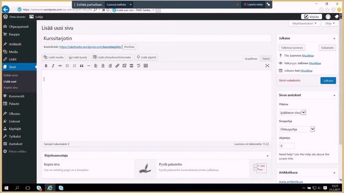Click Järjestys order input field

pyautogui.click(x=286, y=146)
